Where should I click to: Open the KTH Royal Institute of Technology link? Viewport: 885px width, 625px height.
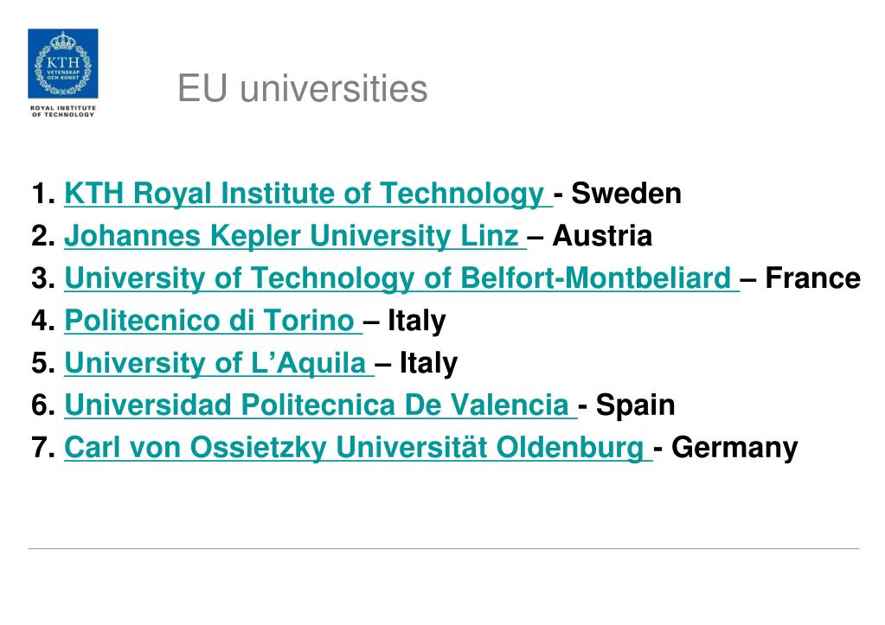click(308, 194)
